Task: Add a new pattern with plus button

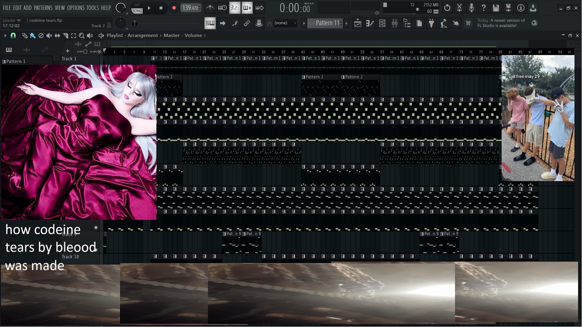Action: tap(346, 23)
